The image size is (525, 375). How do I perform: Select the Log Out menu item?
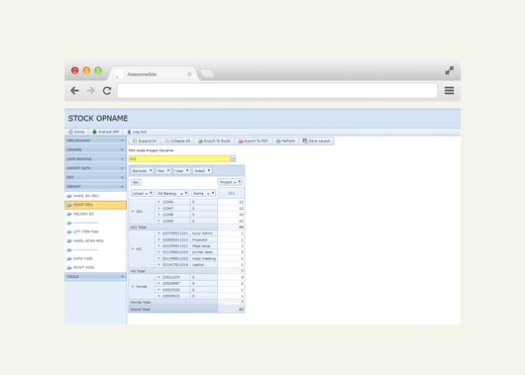click(x=138, y=132)
